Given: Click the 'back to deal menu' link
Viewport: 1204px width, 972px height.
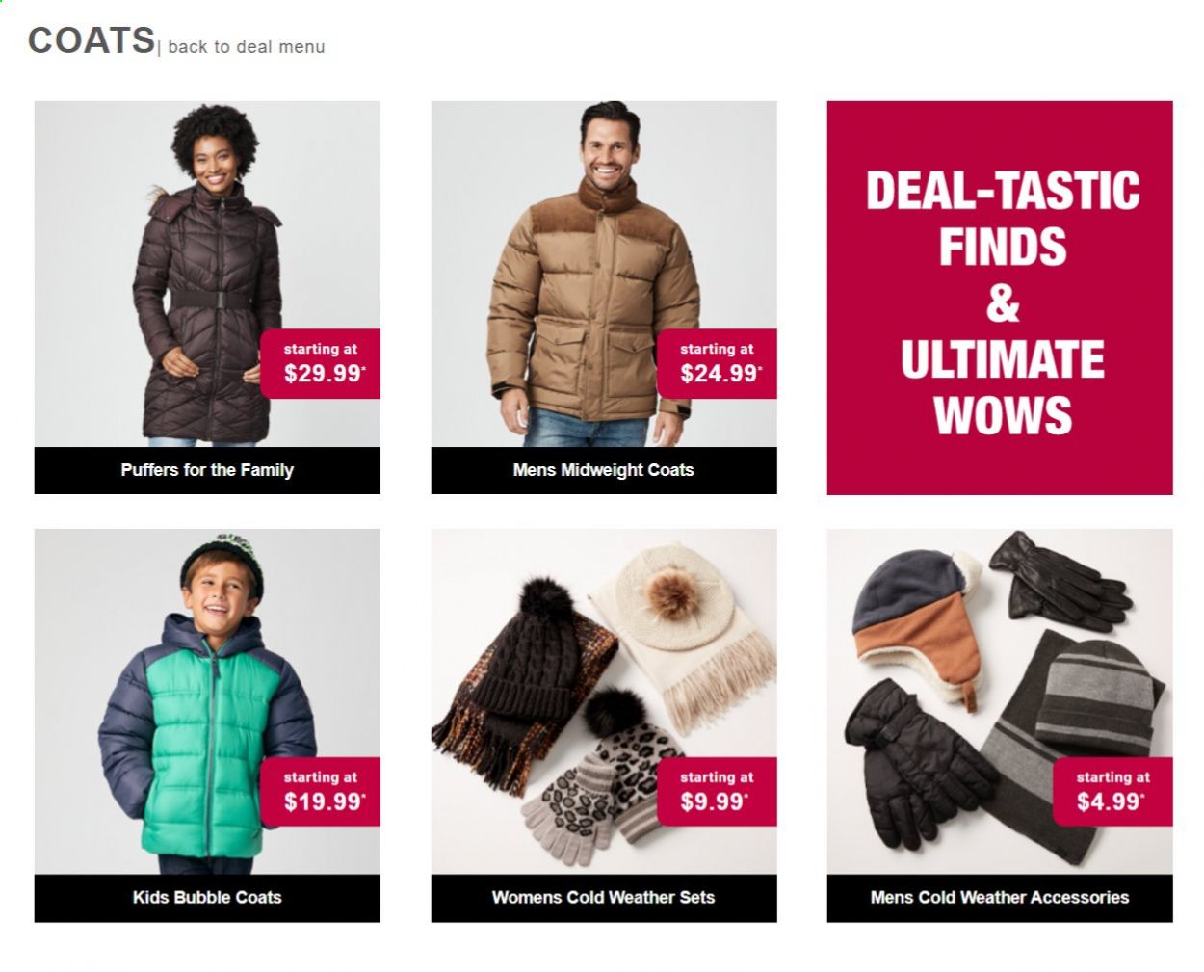Looking at the screenshot, I should click(x=246, y=47).
